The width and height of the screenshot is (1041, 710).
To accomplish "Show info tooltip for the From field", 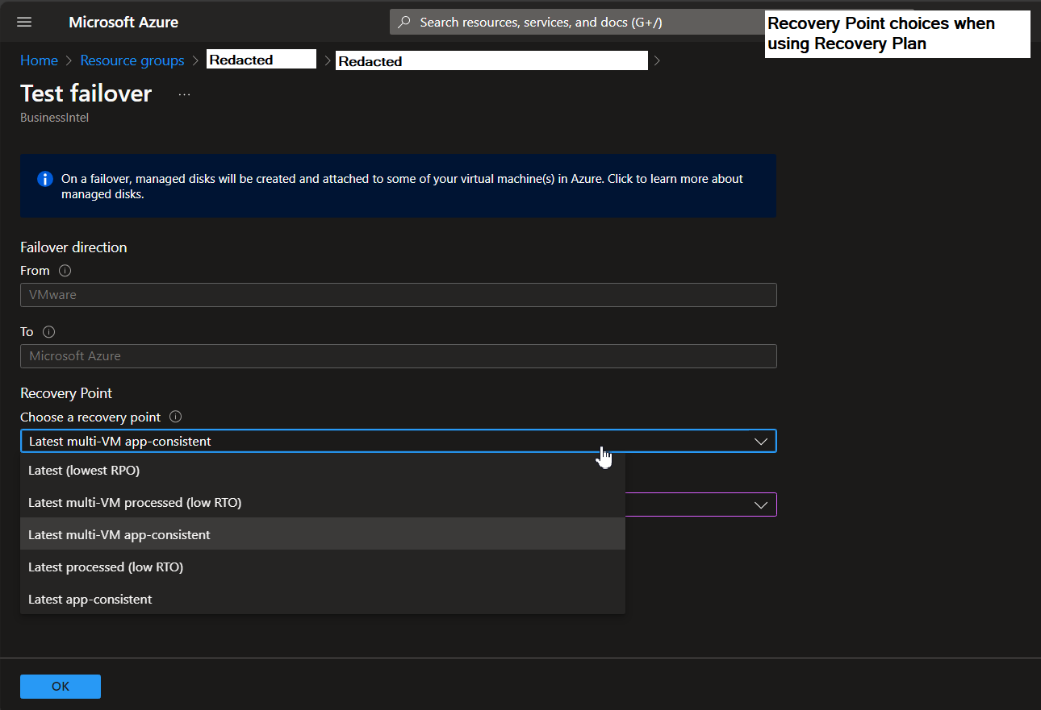I will tap(65, 271).
